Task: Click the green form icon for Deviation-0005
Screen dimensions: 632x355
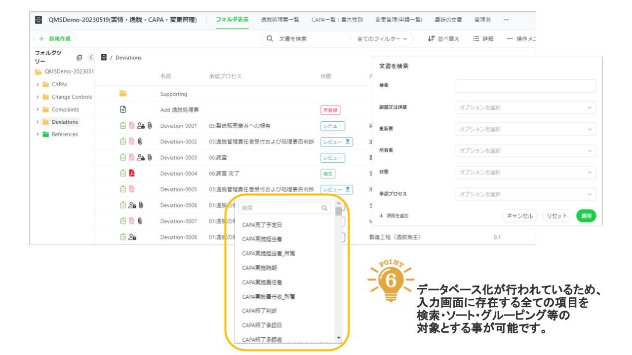Action: coord(123,189)
